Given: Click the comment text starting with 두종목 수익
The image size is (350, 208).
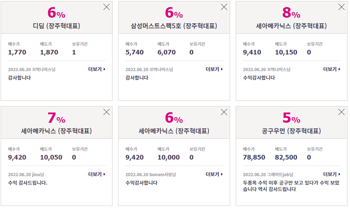Looking at the screenshot, I should pyautogui.click(x=291, y=186).
